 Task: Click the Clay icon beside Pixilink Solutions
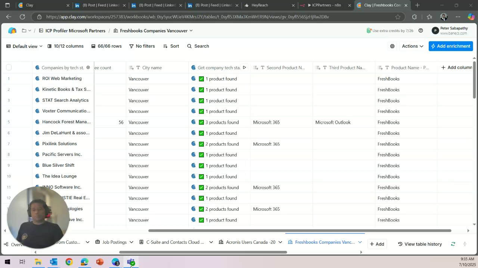coord(37,144)
